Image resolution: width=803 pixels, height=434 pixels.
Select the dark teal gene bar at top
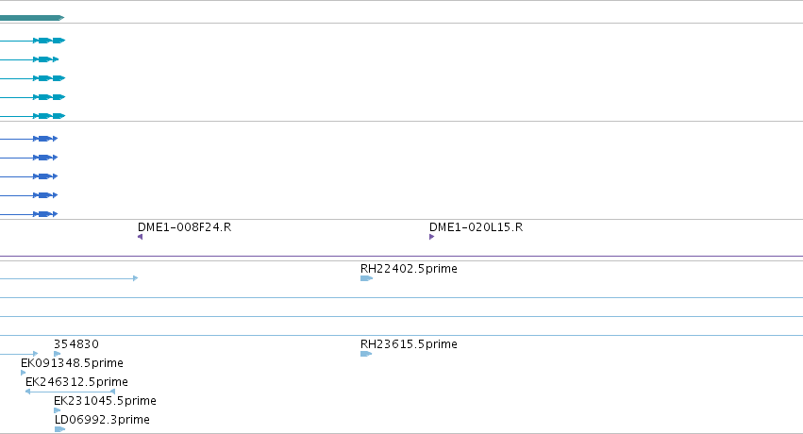click(32, 18)
